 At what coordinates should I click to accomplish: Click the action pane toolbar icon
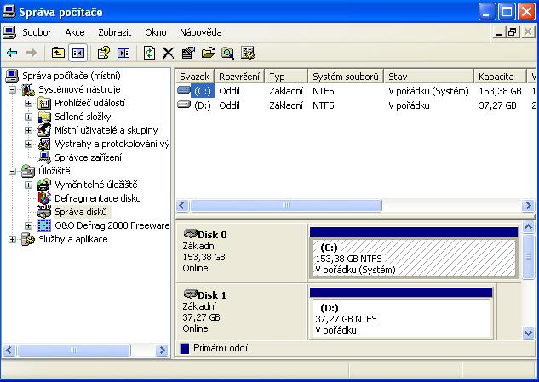click(x=123, y=53)
